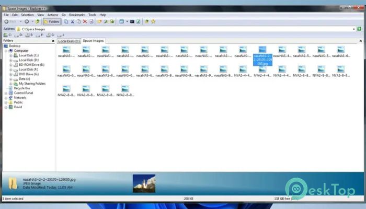This screenshot has height=209, width=366.
Task: Collapse the Computer tree node
Action: (6, 51)
